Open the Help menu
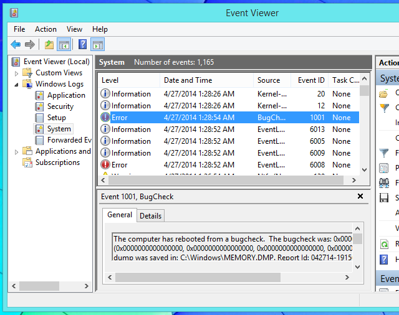399x315 pixels. click(100, 29)
